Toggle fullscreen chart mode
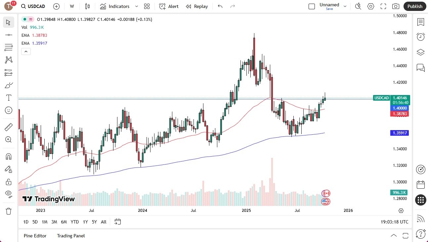 click(383, 6)
